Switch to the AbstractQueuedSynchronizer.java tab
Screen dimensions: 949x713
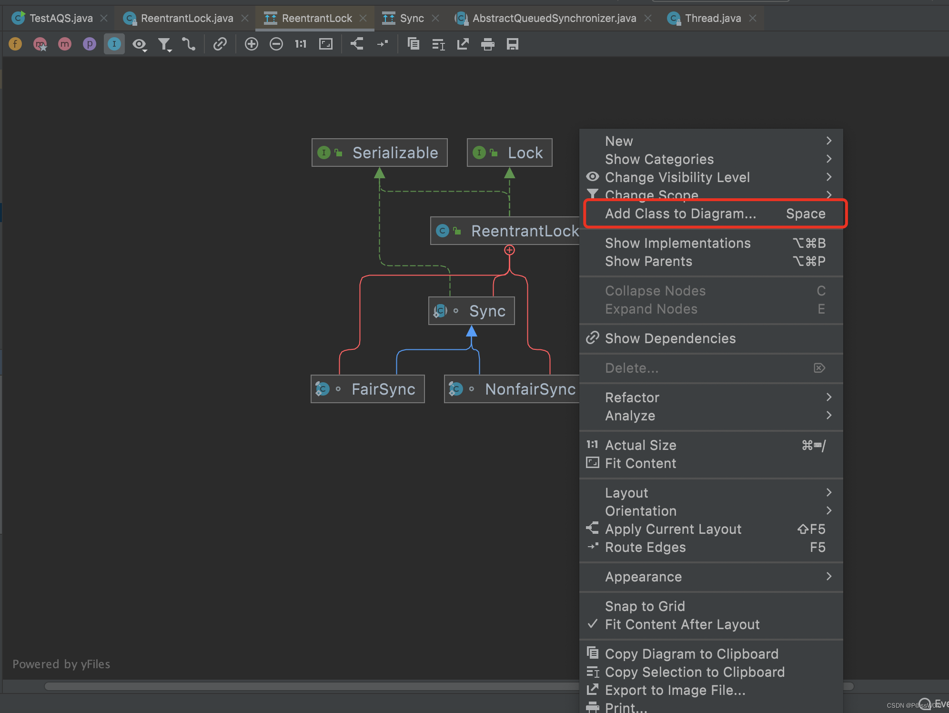coord(554,18)
